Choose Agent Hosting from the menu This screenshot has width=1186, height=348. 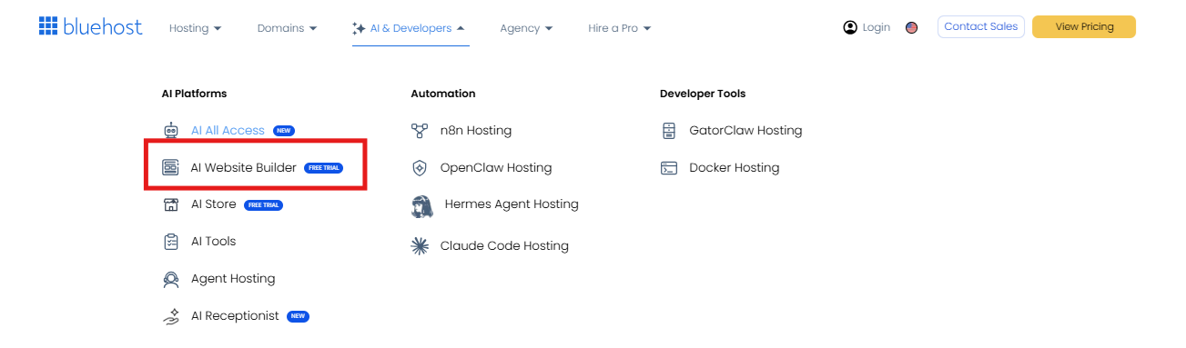[233, 279]
